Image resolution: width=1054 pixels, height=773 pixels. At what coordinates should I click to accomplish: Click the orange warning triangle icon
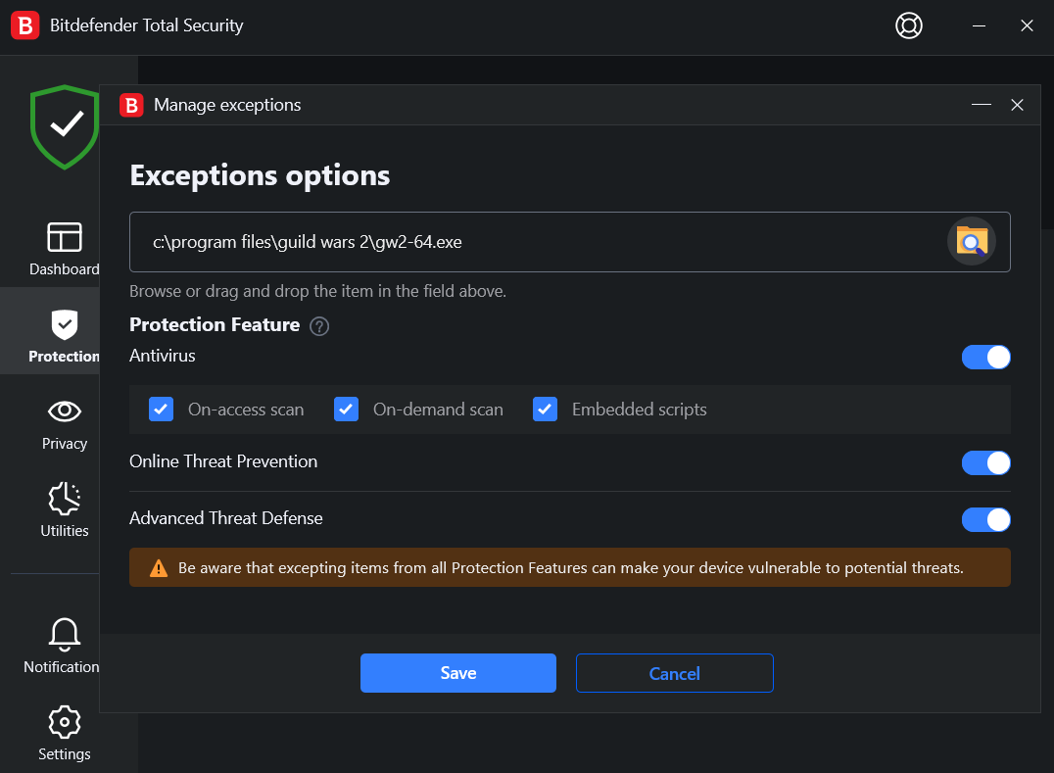[x=159, y=568]
